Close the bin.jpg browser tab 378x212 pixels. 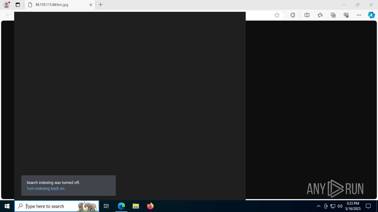tap(91, 5)
